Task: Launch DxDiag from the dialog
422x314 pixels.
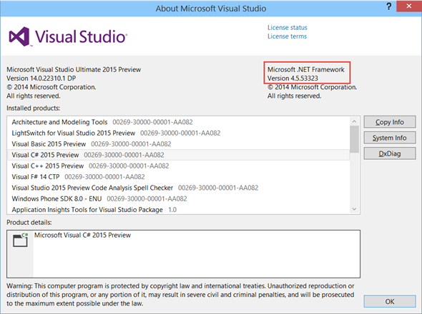Action: coord(390,153)
